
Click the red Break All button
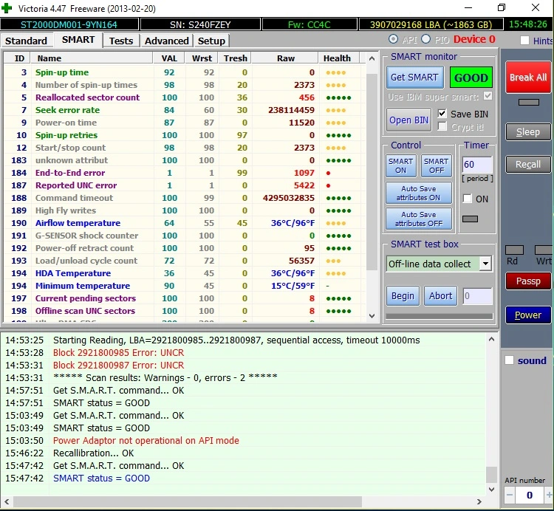[x=528, y=78]
